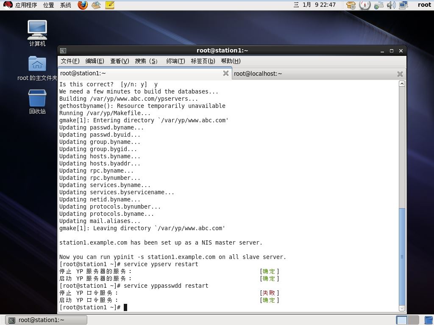The height and width of the screenshot is (325, 434).
Task: Click the terminal scrollbar up arrow
Action: (402, 83)
